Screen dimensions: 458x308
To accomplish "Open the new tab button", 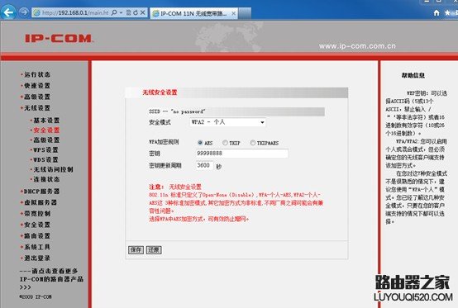I will pos(245,13).
